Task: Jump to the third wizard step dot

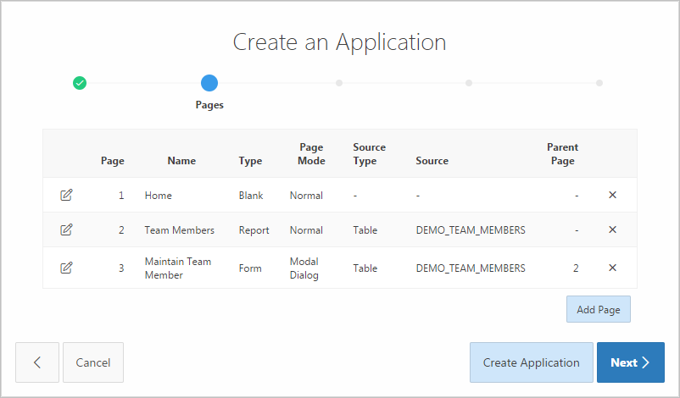Action: pos(339,83)
